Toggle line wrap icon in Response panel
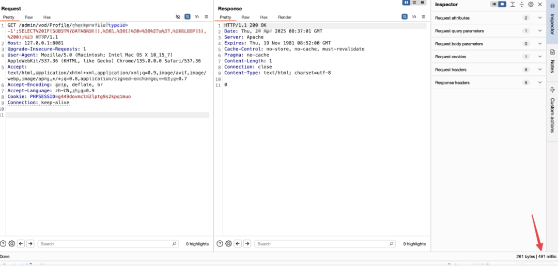Screen dimensions: 558x266 405,16
